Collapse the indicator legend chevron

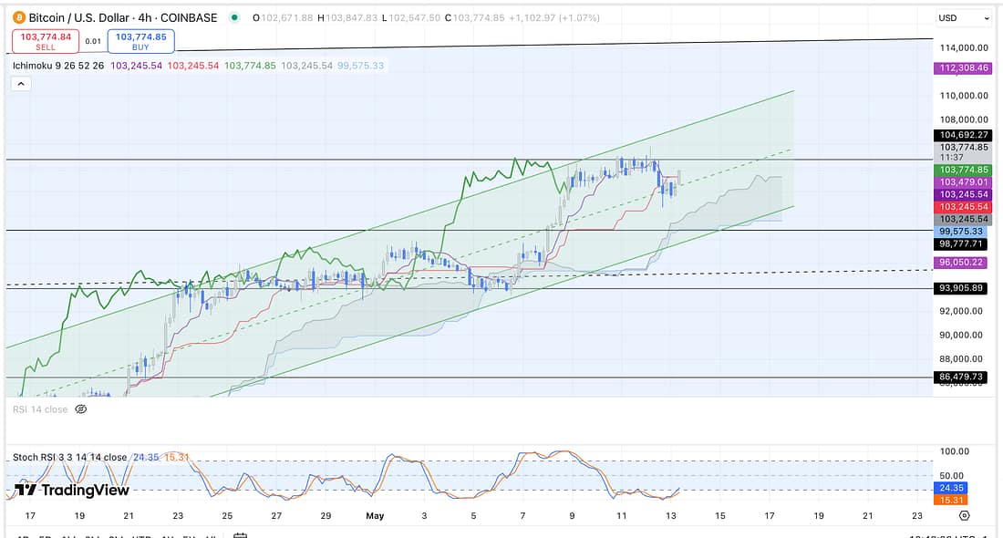(21, 83)
